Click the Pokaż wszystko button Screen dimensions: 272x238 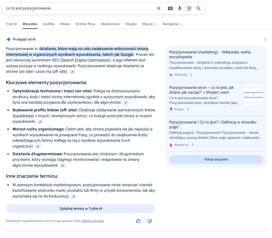pos(216,159)
